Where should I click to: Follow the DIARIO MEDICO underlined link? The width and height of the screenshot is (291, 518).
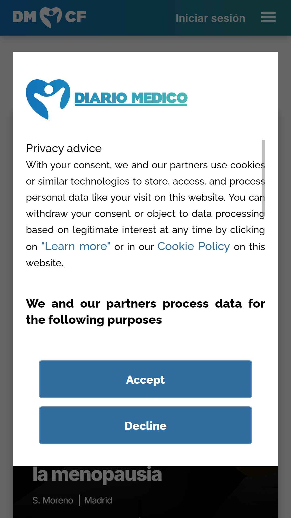[x=131, y=98]
